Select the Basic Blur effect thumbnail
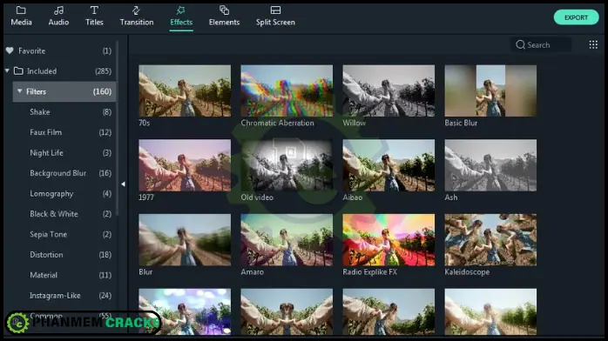 pos(490,90)
